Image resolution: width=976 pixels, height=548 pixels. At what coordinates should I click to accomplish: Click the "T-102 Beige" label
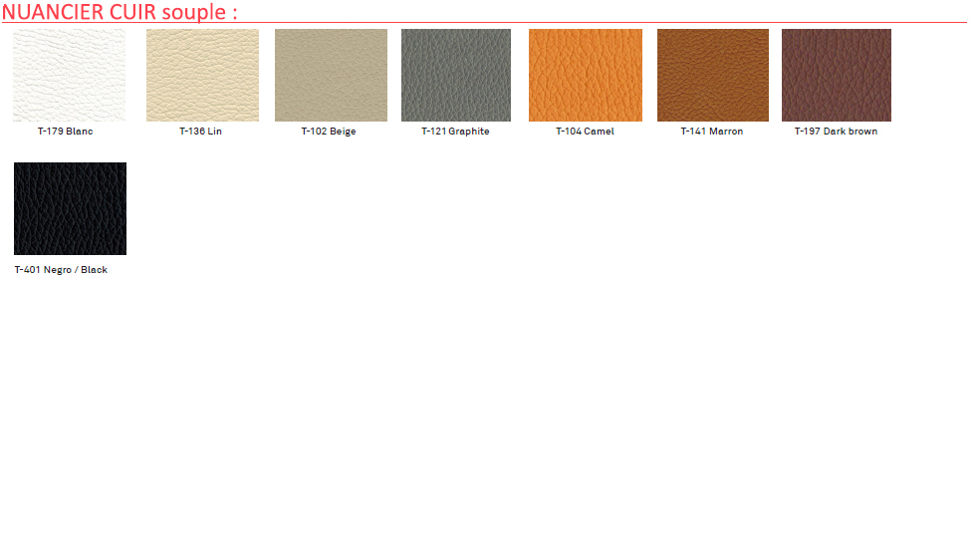pos(329,132)
